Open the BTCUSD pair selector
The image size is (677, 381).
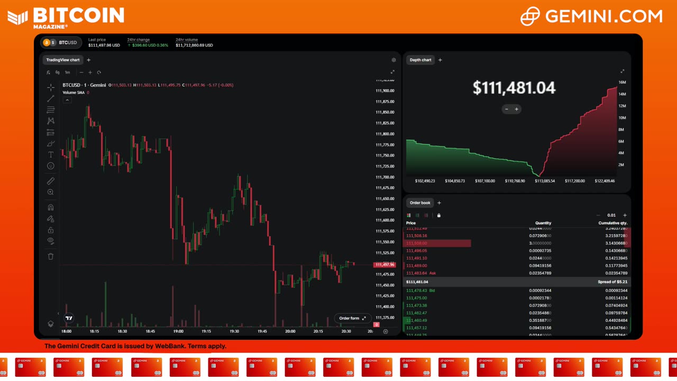point(61,42)
